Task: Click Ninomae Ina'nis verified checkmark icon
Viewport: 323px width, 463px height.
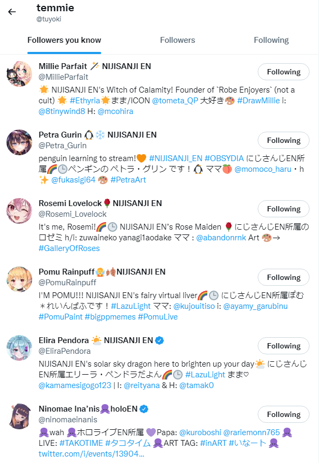Action: coord(144,409)
